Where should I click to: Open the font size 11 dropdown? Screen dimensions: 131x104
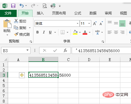click(x=89, y=24)
